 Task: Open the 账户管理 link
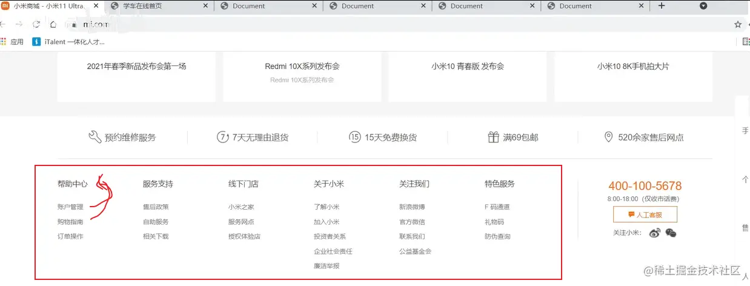tap(70, 207)
